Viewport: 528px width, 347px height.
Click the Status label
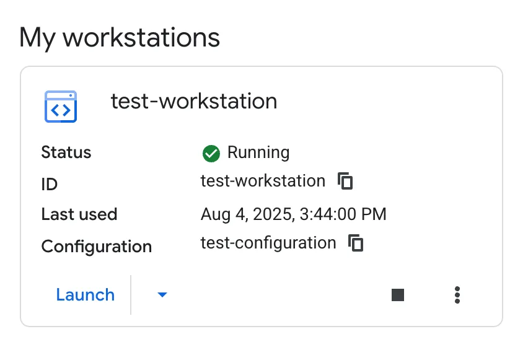click(x=66, y=152)
